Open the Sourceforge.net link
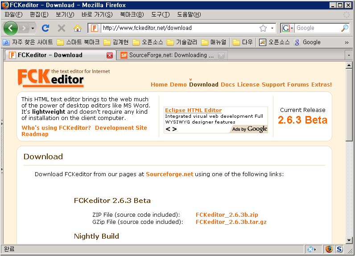The height and width of the screenshot is (256, 355). (x=169, y=174)
